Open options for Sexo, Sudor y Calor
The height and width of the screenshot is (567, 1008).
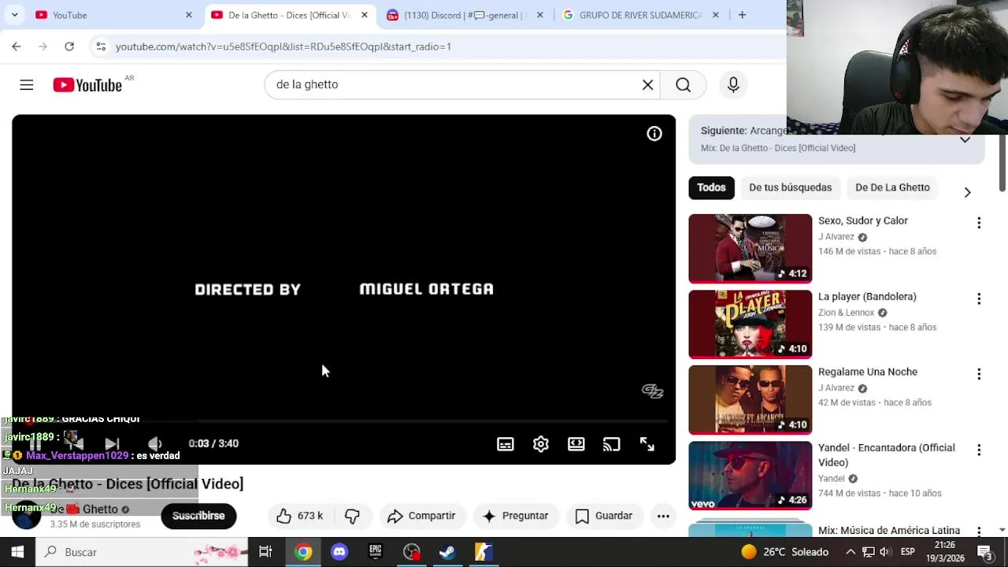[x=979, y=223]
